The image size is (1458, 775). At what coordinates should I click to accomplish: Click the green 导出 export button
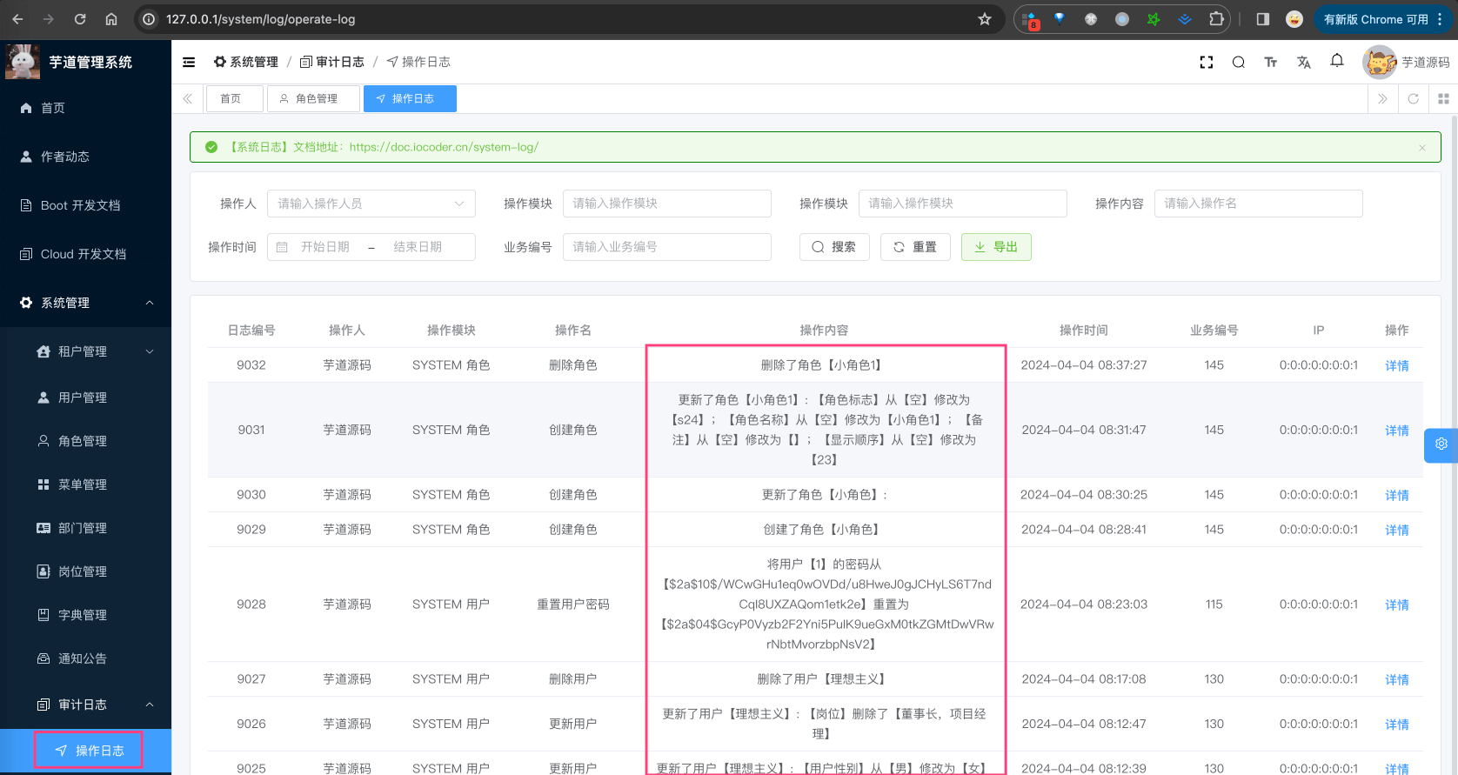995,247
